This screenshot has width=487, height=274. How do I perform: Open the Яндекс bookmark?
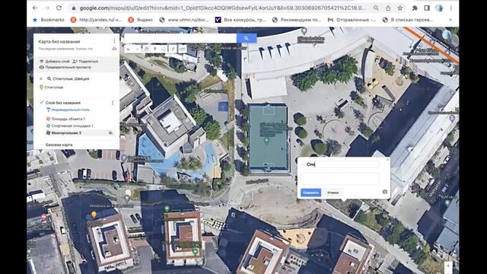(x=140, y=20)
